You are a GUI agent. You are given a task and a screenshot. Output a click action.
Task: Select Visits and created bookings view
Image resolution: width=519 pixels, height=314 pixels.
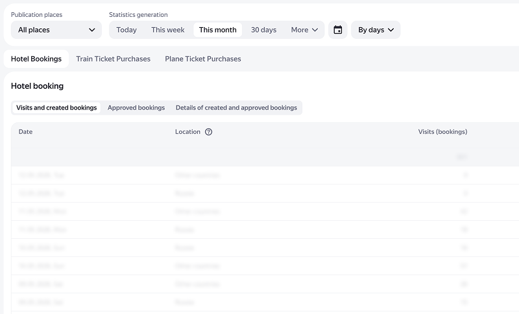point(56,107)
